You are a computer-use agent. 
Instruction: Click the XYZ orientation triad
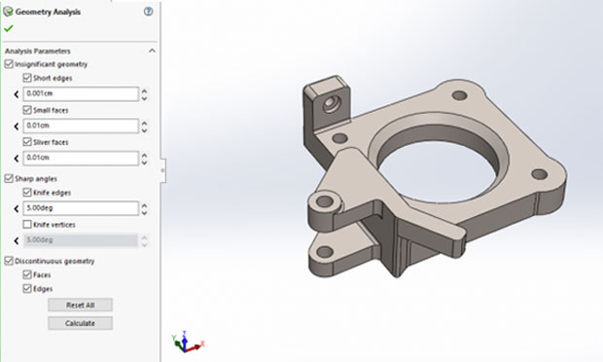(188, 342)
